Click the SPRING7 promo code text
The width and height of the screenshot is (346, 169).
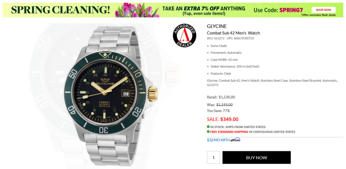(291, 10)
